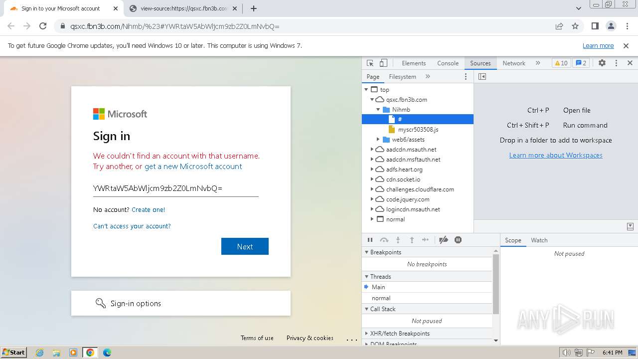Switch to the Network tab
The image size is (638, 359).
[514, 63]
